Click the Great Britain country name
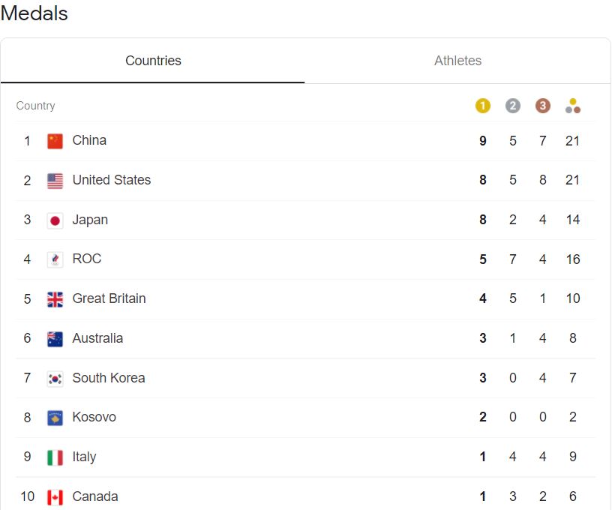This screenshot has width=612, height=510. 109,298
